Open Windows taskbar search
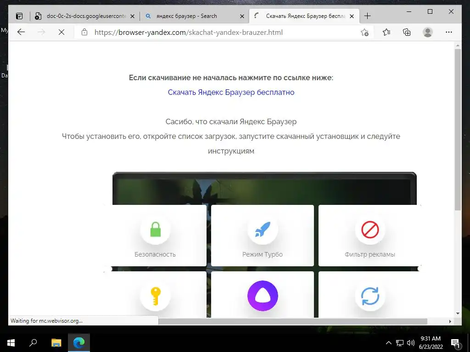Viewport: 470px width, 352px height. 33,343
